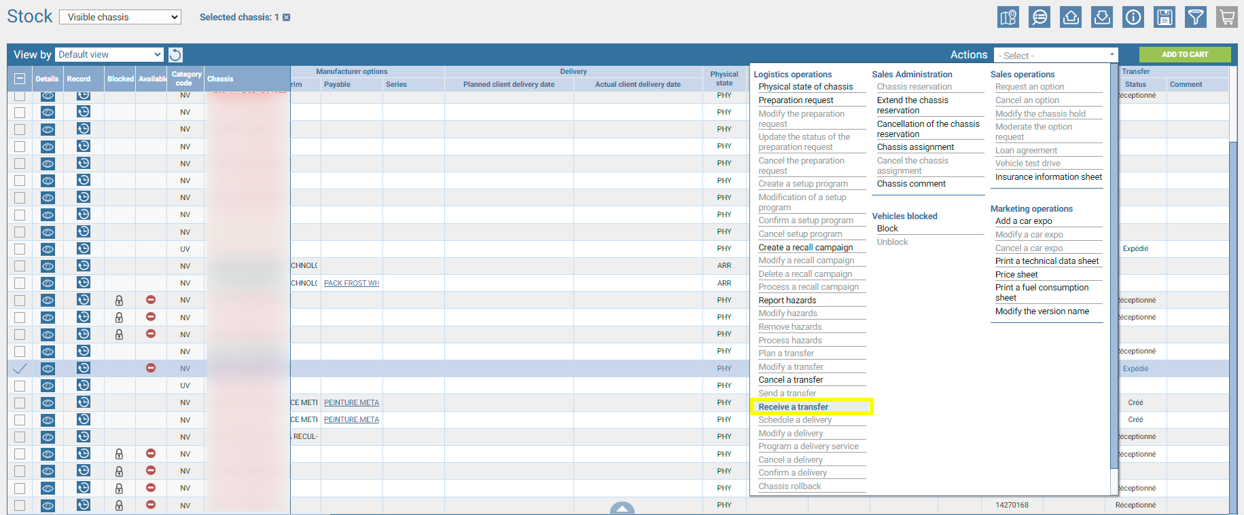The height and width of the screenshot is (515, 1244).
Task: Choose Report hazards action
Action: pyautogui.click(x=787, y=301)
